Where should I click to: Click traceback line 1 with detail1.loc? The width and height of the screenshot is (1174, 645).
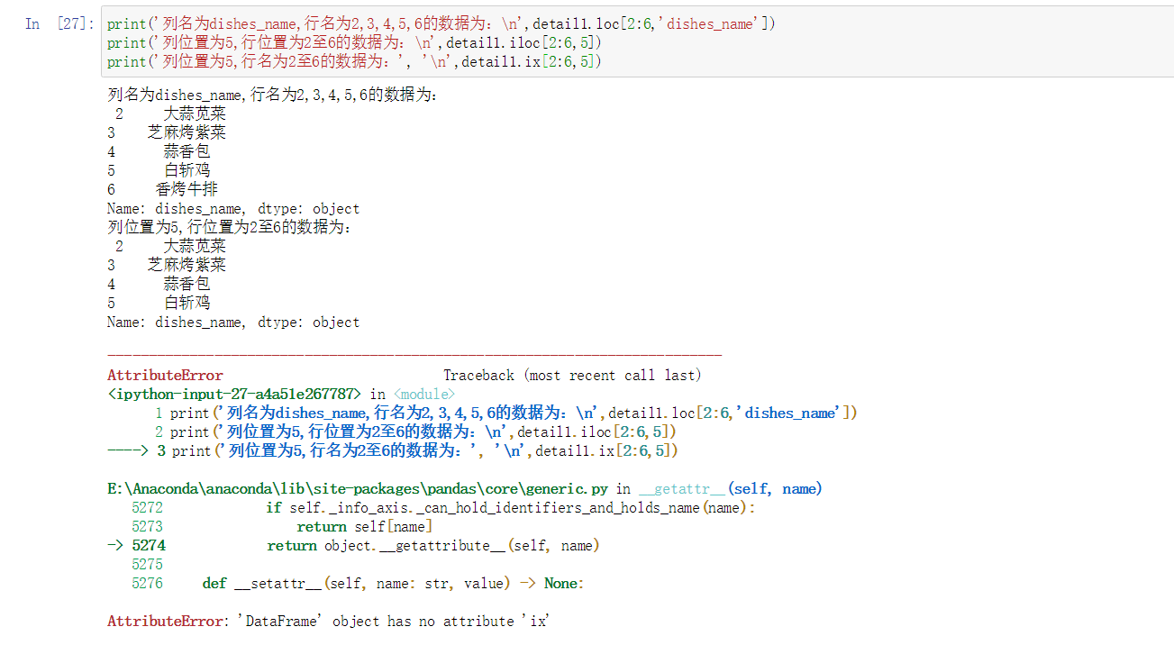point(506,413)
